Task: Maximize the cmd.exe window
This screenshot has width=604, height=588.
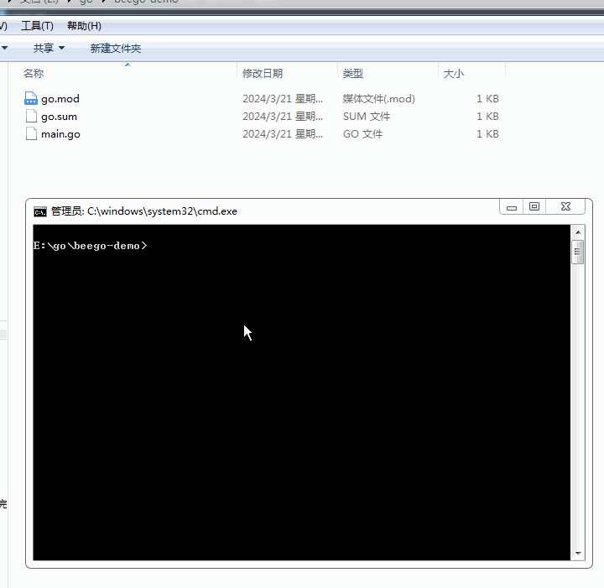Action: tap(534, 207)
